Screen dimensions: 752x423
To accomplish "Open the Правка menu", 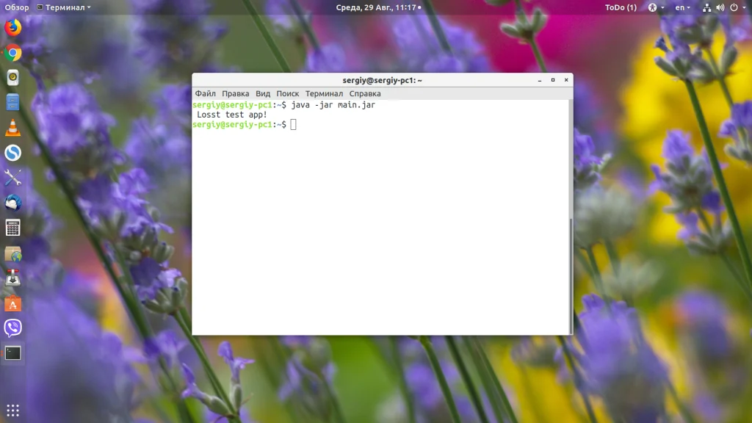I will (236, 93).
